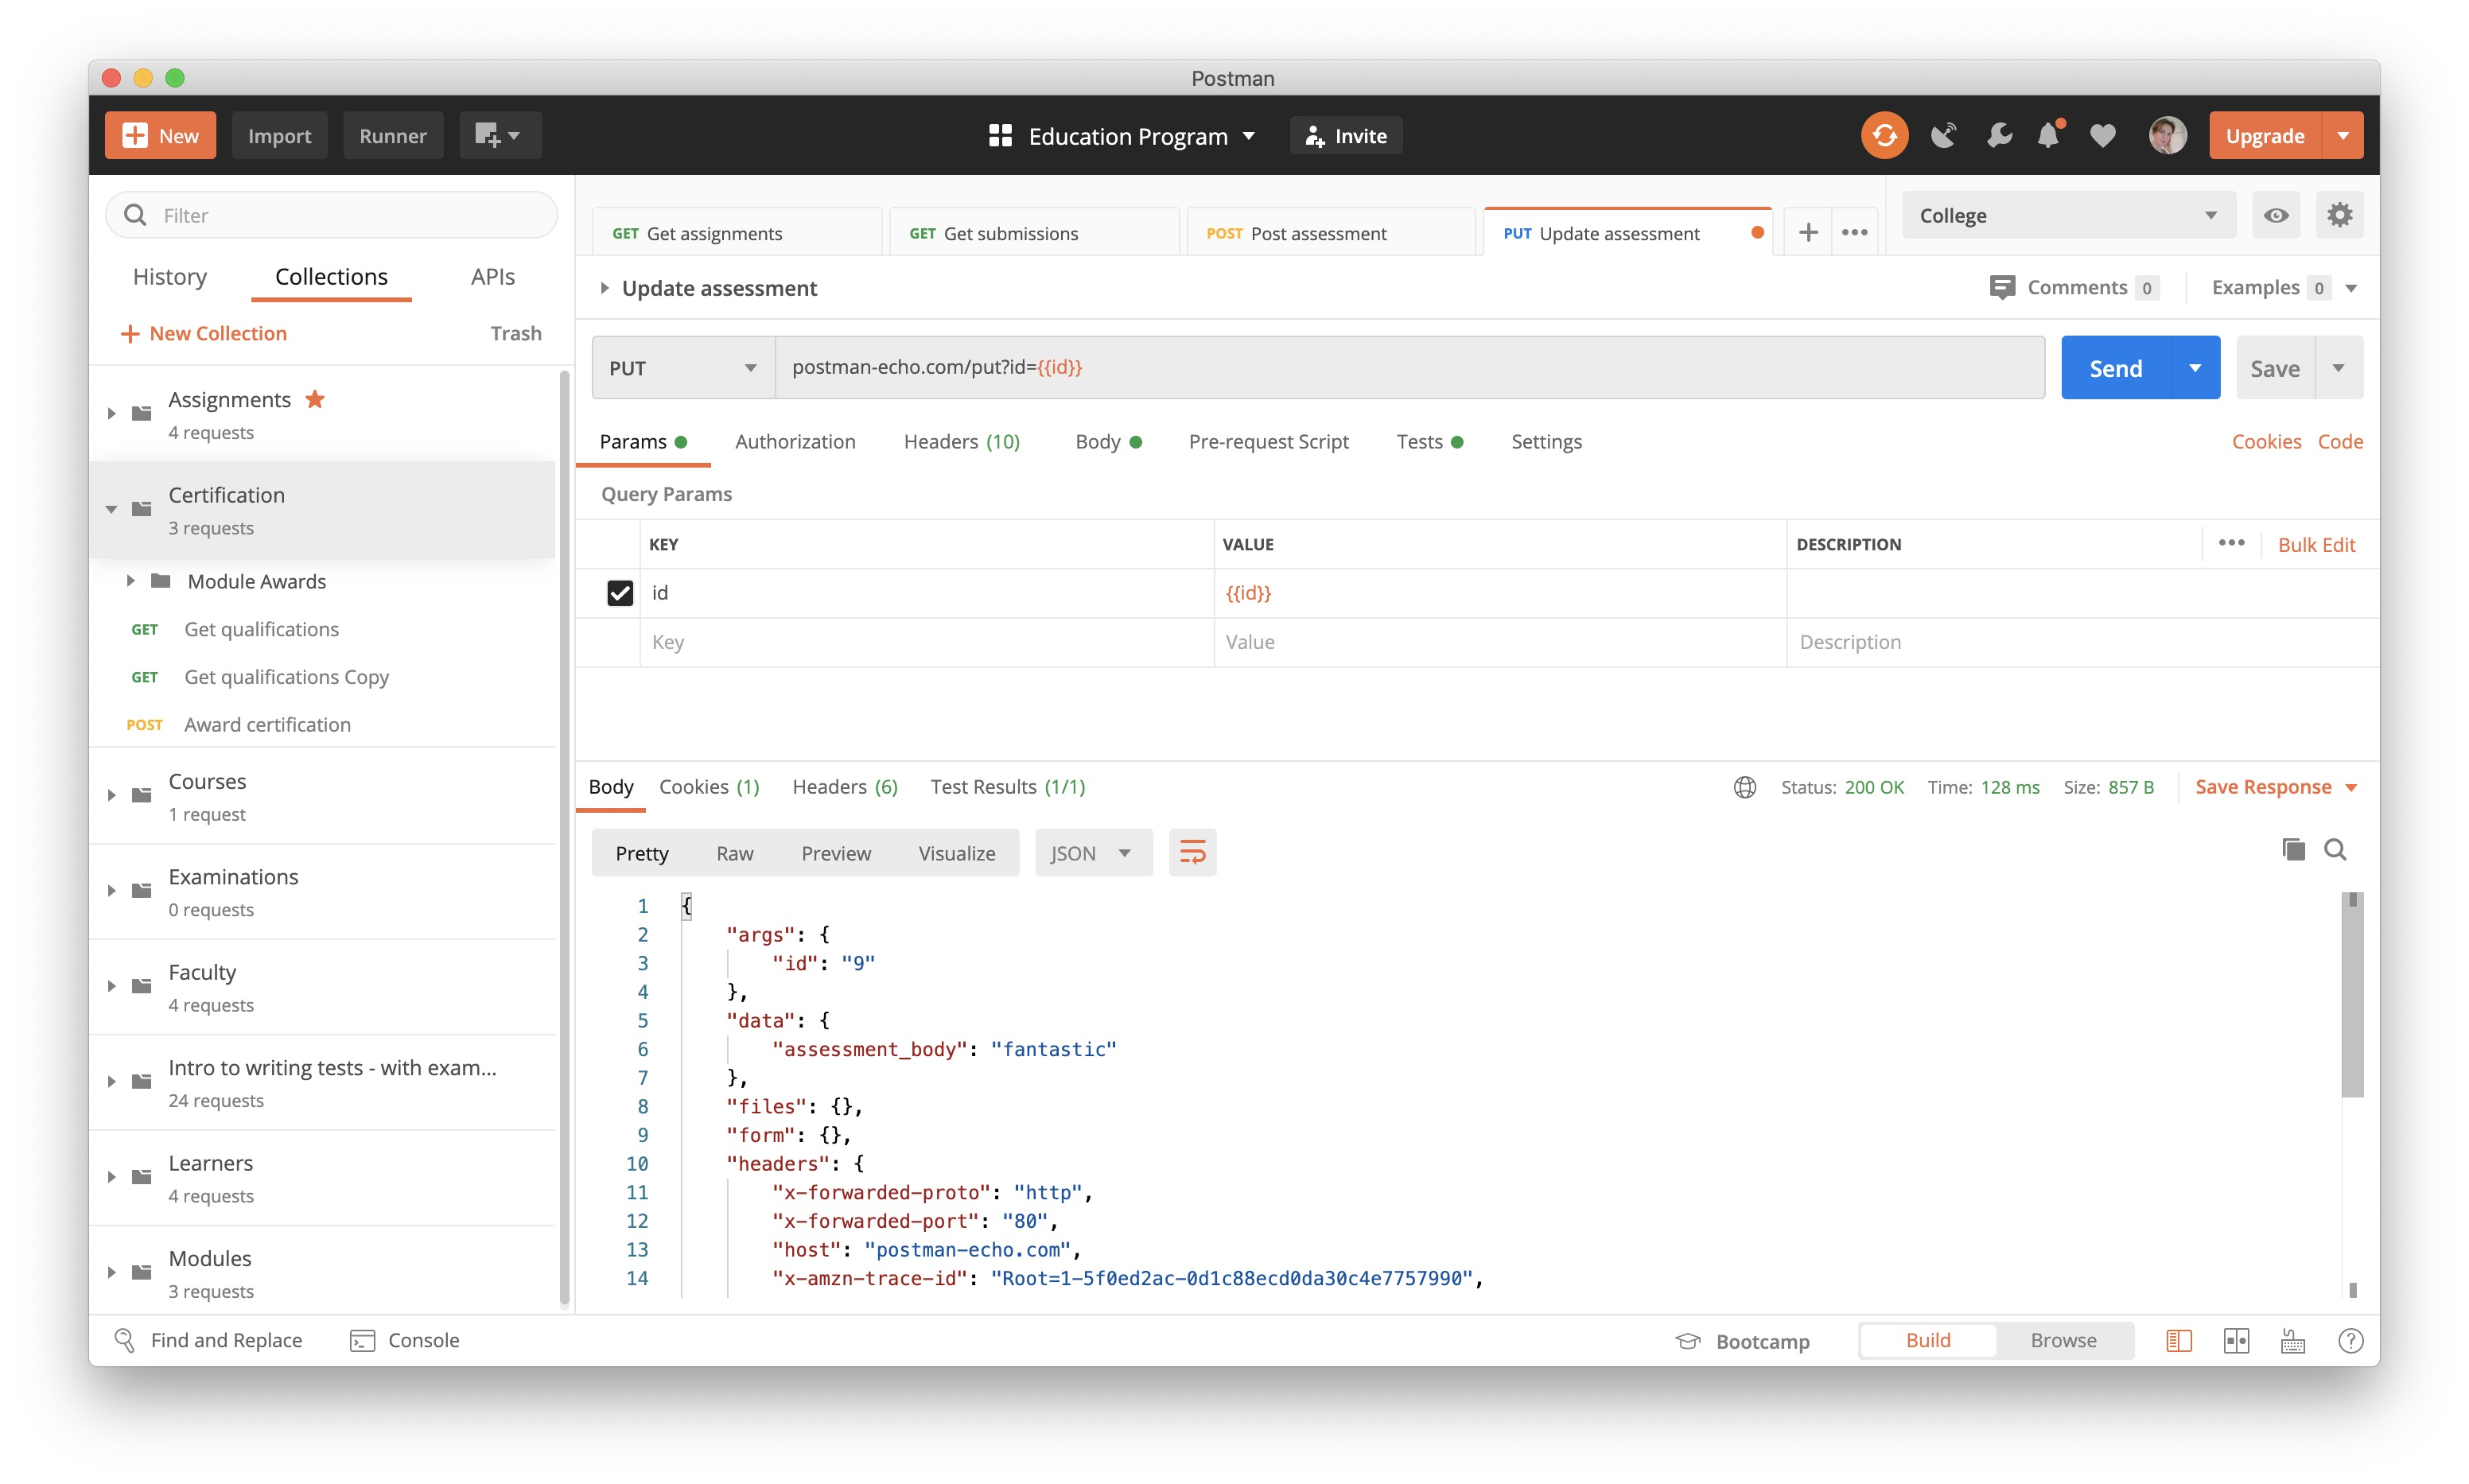2469x1484 pixels.
Task: Click the Comments icon
Action: point(2002,287)
